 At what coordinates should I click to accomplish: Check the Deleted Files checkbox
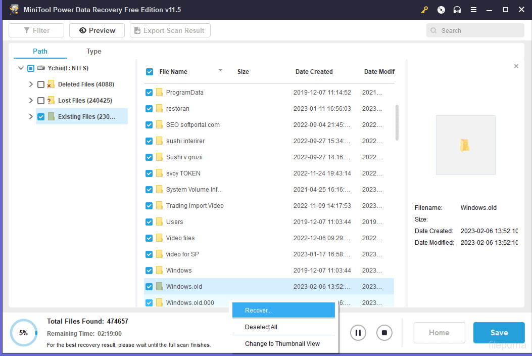point(41,84)
